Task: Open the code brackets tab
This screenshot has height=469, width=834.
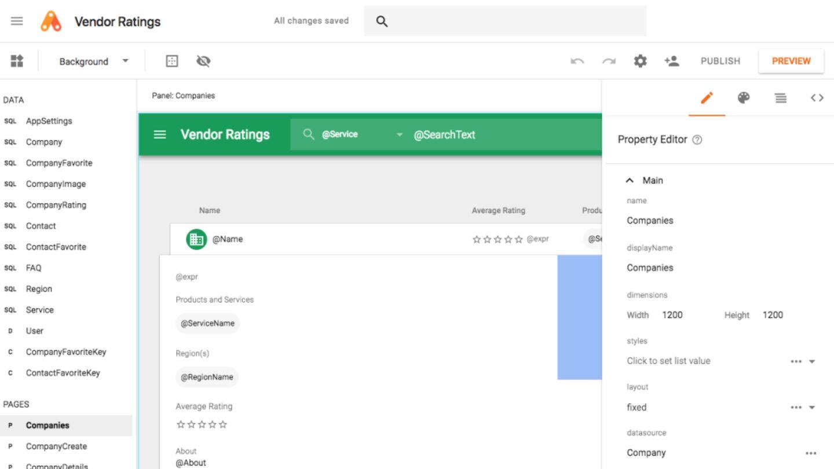Action: (x=817, y=98)
